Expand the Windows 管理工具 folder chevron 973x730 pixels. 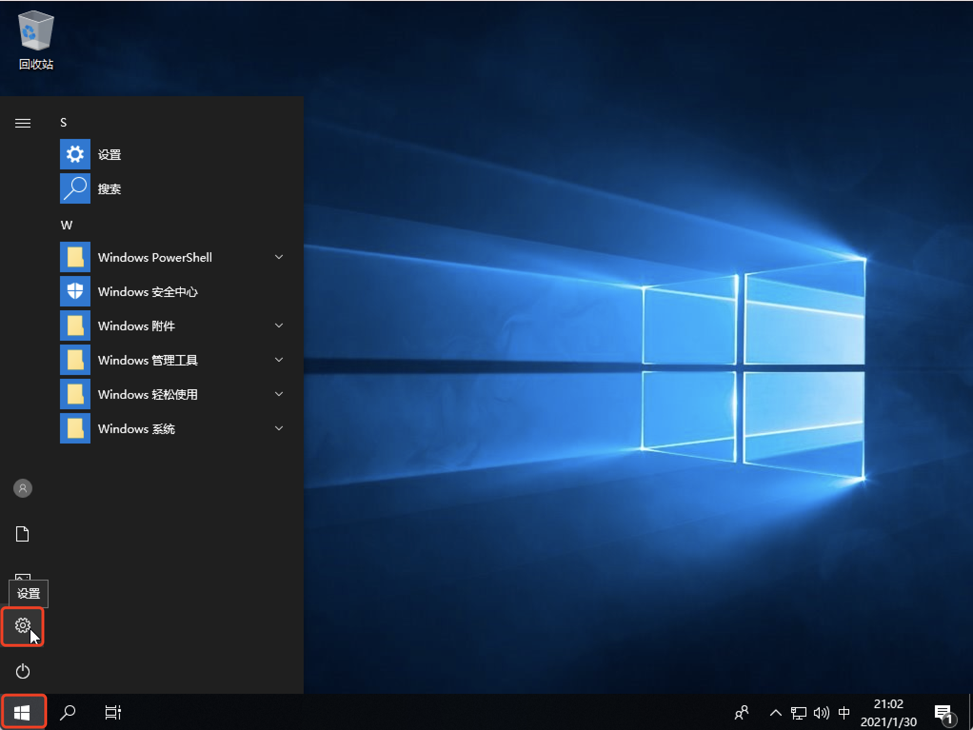[279, 360]
